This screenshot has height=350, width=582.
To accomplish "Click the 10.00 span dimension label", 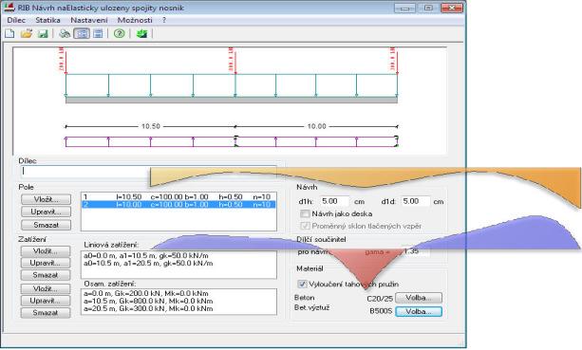I will pos(316,126).
